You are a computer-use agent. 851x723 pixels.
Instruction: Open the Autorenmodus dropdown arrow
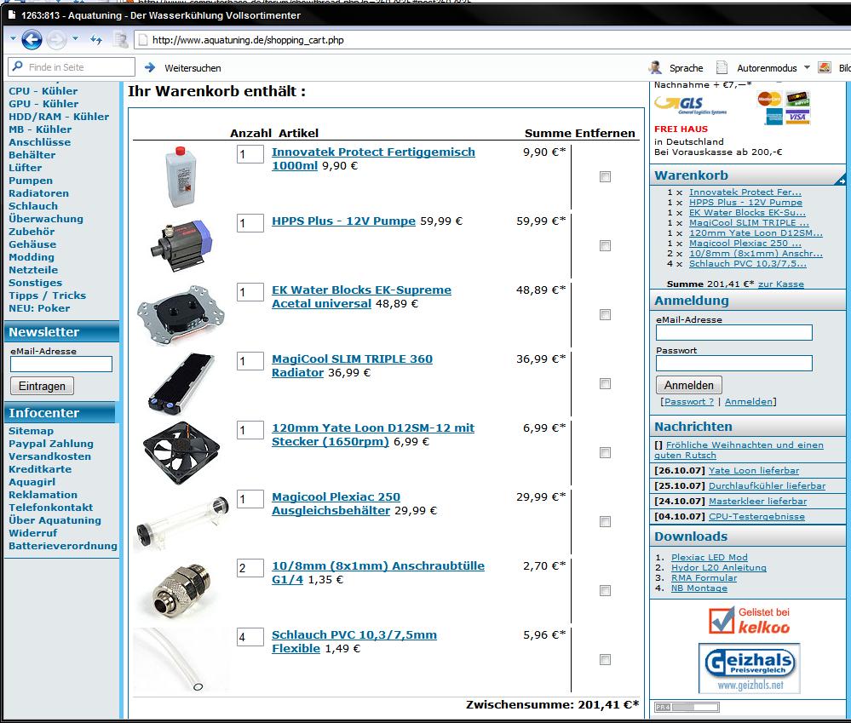coord(807,67)
